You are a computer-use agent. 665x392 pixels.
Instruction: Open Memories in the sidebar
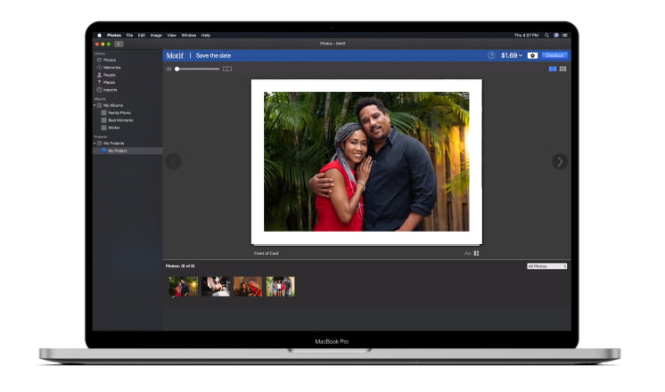point(111,68)
